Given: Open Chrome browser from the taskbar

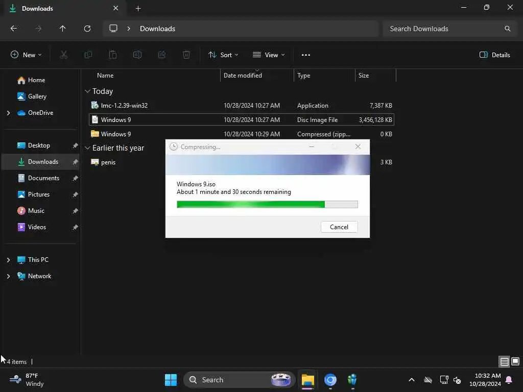Looking at the screenshot, I should pyautogui.click(x=330, y=380).
